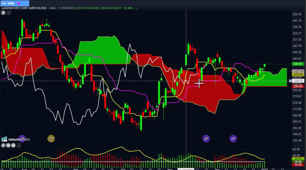The width and height of the screenshot is (306, 170).
Task: Click the 251.28 price axis label
Action: [x=297, y=40]
